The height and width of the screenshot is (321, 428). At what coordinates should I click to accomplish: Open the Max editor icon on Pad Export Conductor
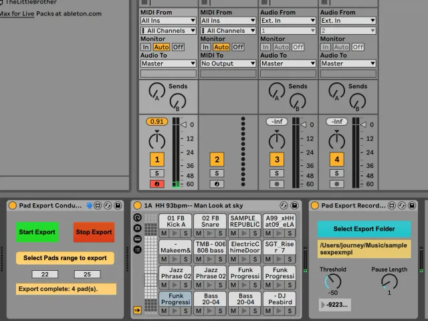click(x=98, y=205)
